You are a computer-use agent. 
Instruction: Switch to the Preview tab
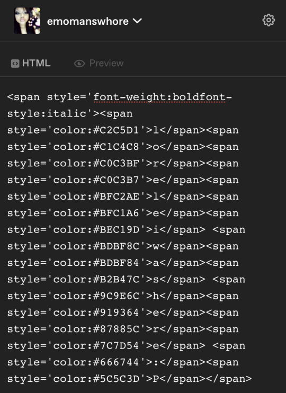[x=99, y=63]
